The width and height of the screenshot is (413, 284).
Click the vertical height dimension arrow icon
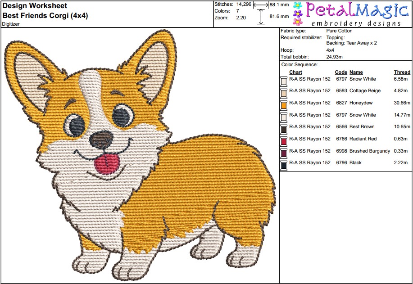point(261,17)
